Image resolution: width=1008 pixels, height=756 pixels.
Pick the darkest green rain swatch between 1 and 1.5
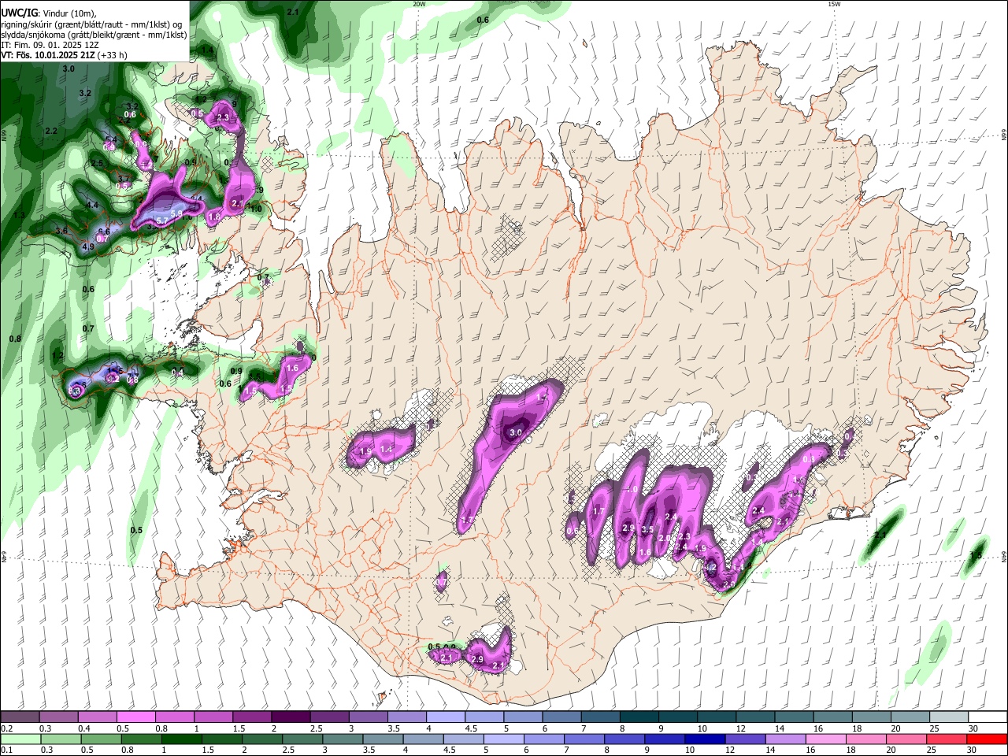[x=182, y=739]
